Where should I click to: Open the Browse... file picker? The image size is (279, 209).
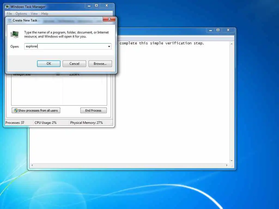coord(100,64)
